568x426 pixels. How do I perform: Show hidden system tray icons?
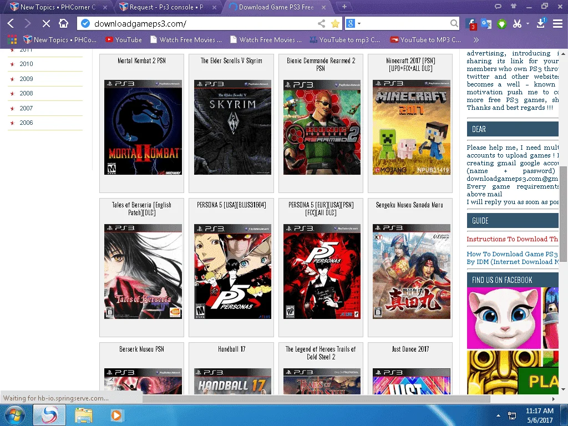pos(499,415)
